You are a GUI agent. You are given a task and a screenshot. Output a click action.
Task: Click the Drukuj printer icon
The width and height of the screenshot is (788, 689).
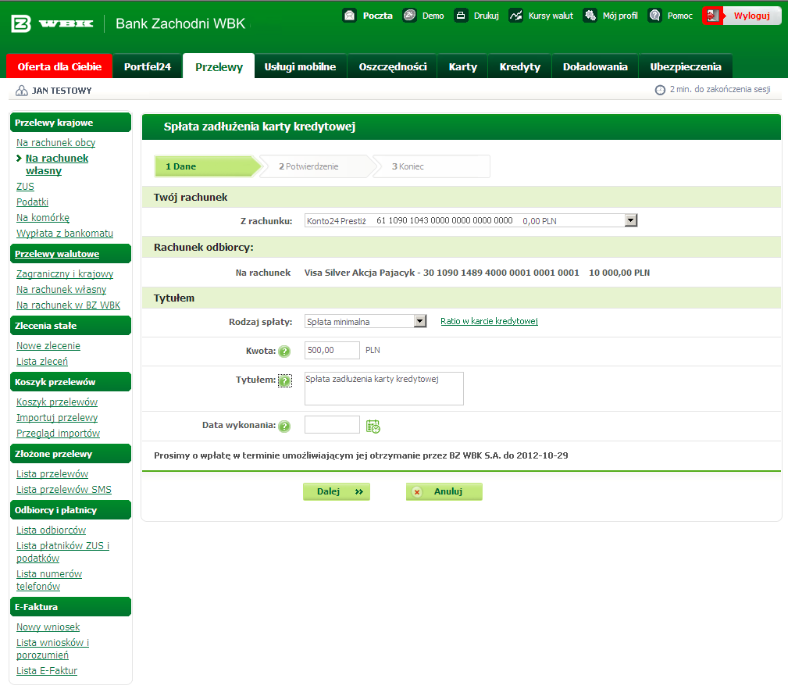[461, 16]
